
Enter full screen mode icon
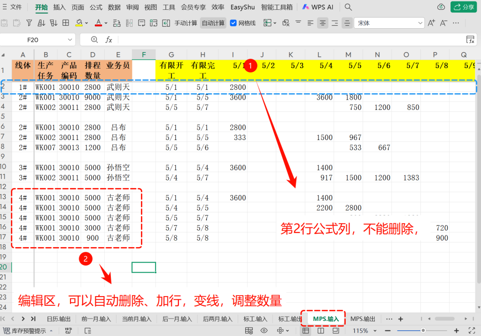(472, 330)
